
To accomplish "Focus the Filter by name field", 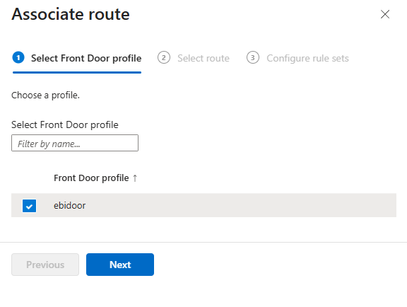I will coord(75,143).
